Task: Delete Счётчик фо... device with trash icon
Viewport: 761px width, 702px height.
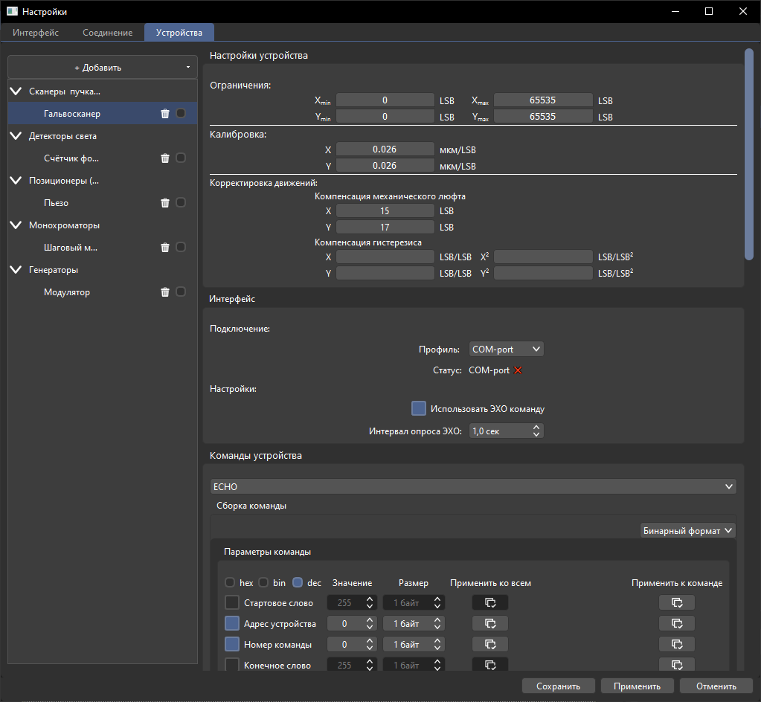Action: click(165, 158)
